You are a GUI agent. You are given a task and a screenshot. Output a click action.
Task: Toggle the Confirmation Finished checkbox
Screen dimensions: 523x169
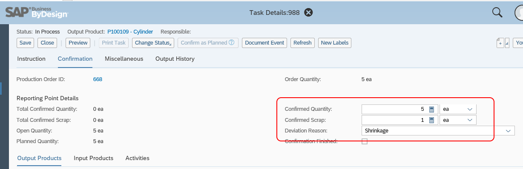coord(365,141)
